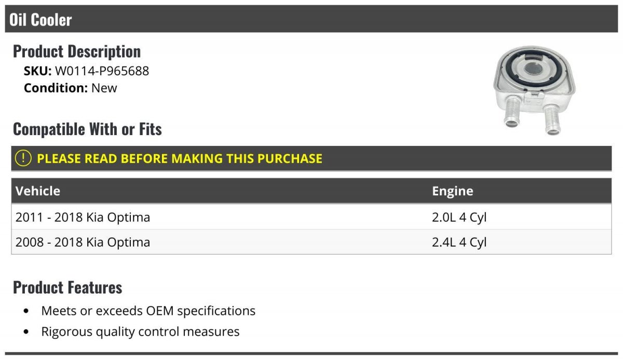623x360 pixels.
Task: Select the 2011 - 2018 Kia Optima row
Action: (x=83, y=217)
